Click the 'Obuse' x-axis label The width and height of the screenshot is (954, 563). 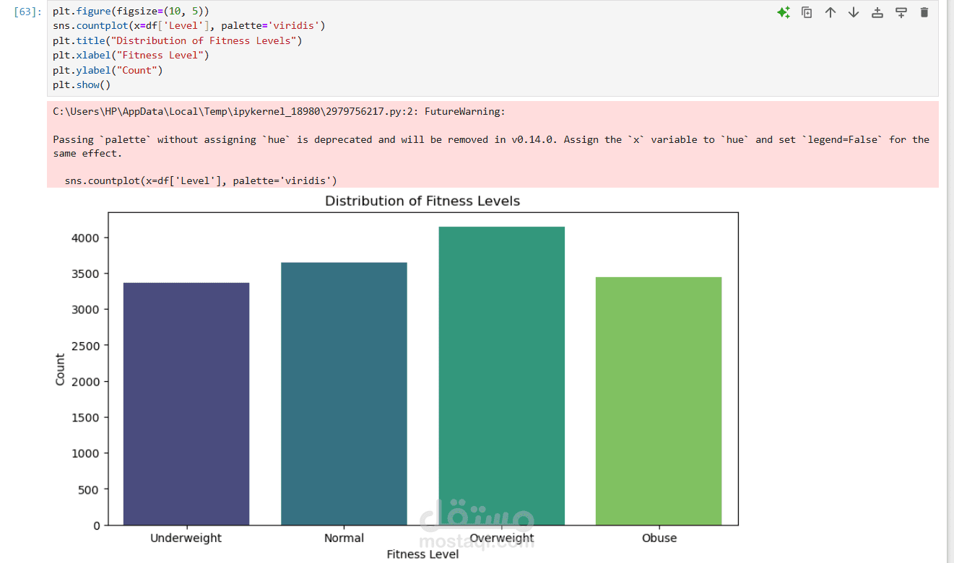(x=659, y=538)
